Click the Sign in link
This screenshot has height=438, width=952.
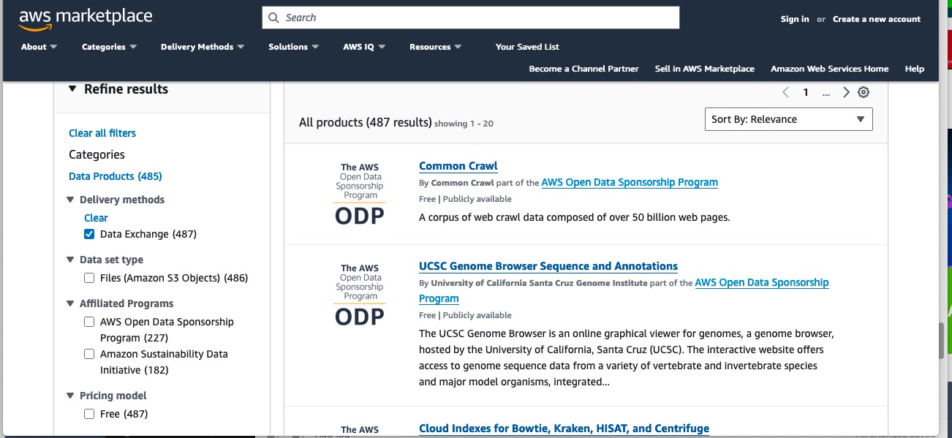click(795, 18)
